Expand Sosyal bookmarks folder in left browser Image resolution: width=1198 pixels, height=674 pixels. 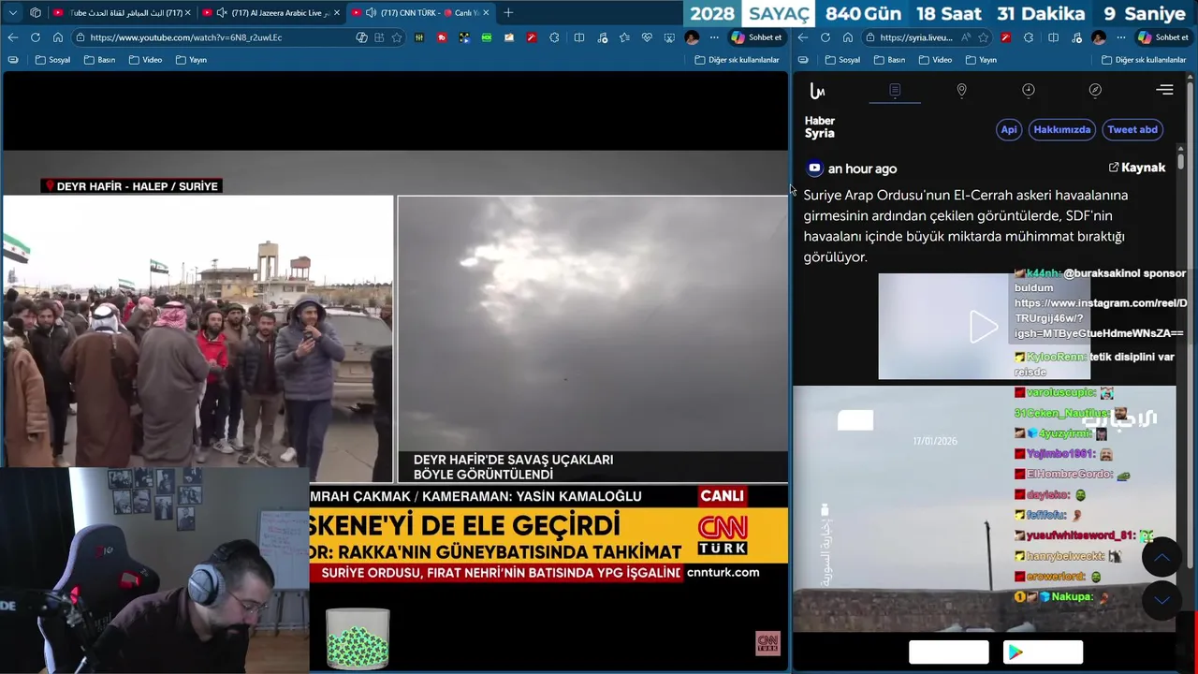pos(52,60)
